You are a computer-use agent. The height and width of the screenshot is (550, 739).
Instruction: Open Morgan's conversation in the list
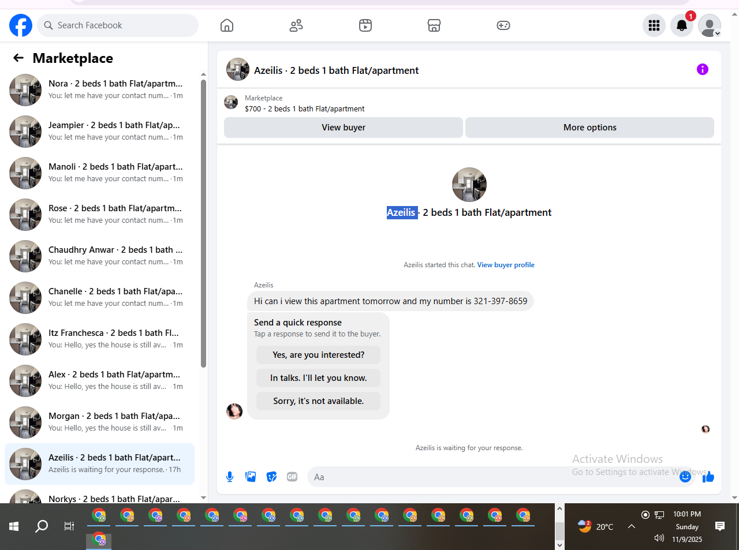[x=99, y=422]
